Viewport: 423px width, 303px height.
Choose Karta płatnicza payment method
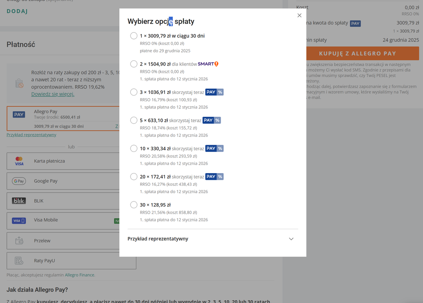[x=49, y=161]
